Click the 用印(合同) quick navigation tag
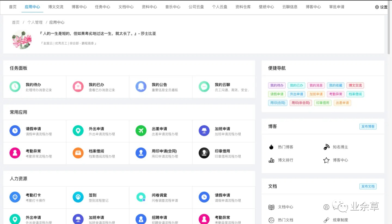The image size is (392, 224). tap(278, 103)
